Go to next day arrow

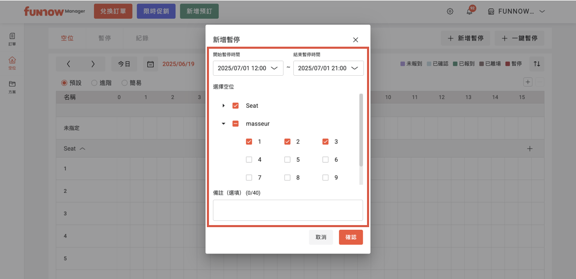[93, 64]
